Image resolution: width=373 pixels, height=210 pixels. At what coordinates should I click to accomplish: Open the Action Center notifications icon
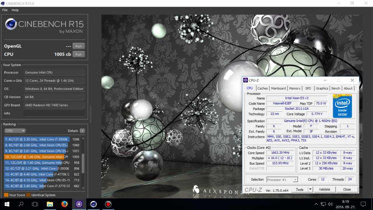pyautogui.click(x=363, y=204)
